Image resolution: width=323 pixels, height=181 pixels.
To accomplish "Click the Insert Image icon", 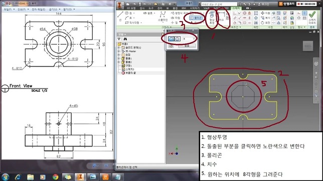I will click(x=292, y=13).
